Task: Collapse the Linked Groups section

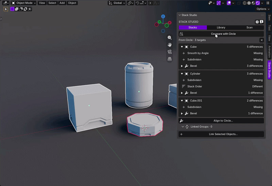Action: [183, 127]
